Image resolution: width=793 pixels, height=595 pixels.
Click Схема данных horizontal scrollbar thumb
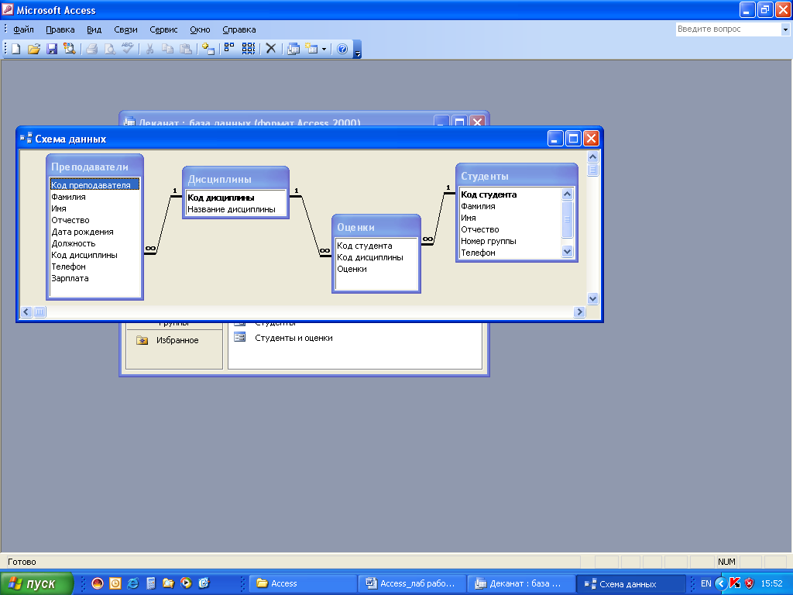coord(39,312)
